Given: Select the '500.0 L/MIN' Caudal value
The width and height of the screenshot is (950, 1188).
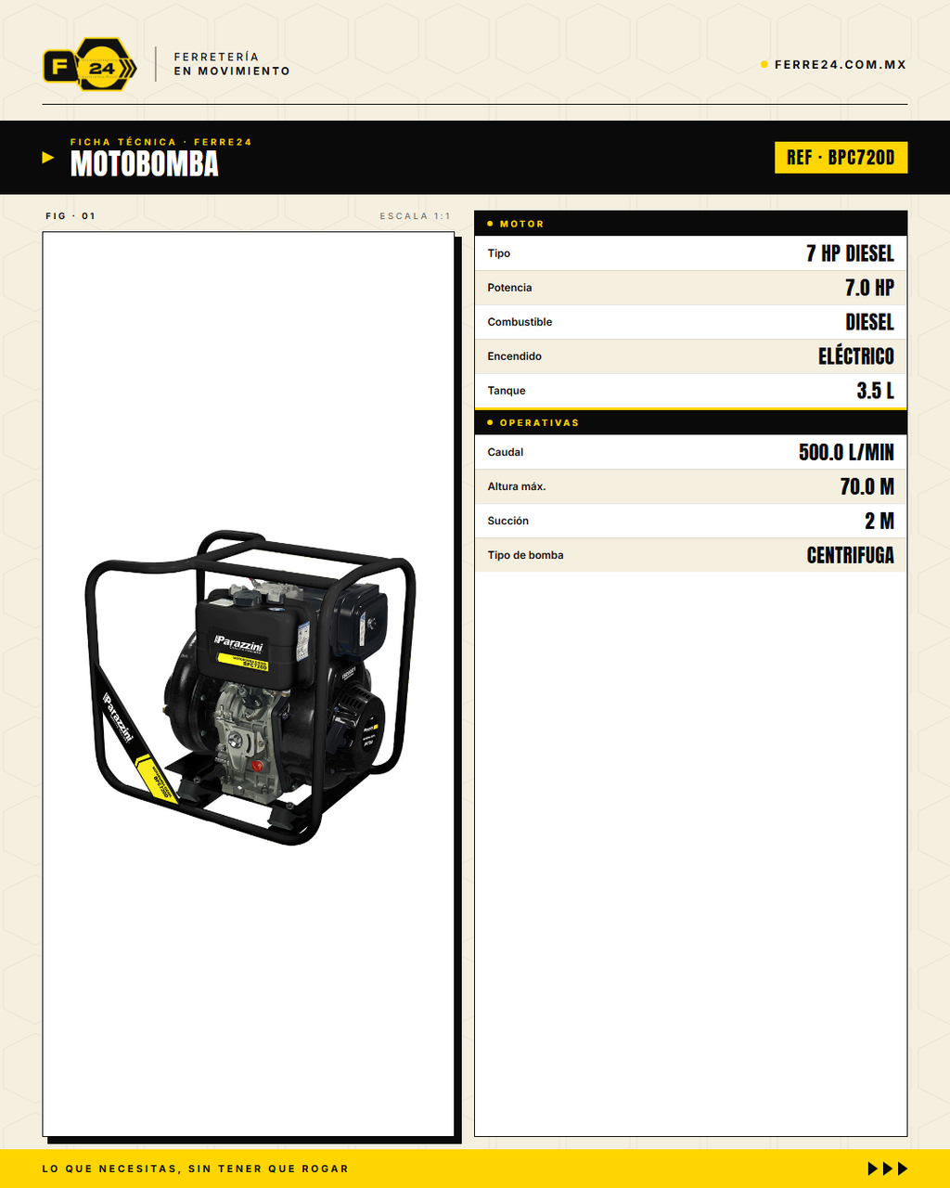Looking at the screenshot, I should coord(846,452).
